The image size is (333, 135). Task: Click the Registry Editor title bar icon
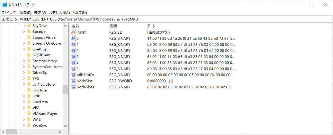[x=5, y=5]
